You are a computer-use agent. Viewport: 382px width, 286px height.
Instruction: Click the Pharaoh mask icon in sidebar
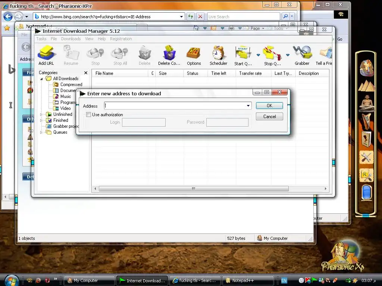coord(366,67)
